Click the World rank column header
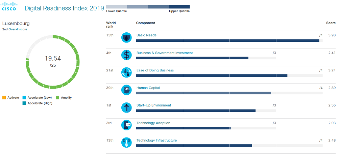 click(111, 25)
